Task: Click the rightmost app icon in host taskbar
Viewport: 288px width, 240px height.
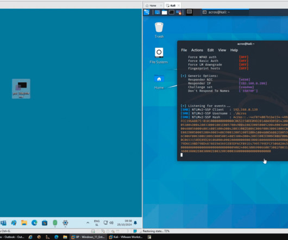Action: (x=149, y=237)
